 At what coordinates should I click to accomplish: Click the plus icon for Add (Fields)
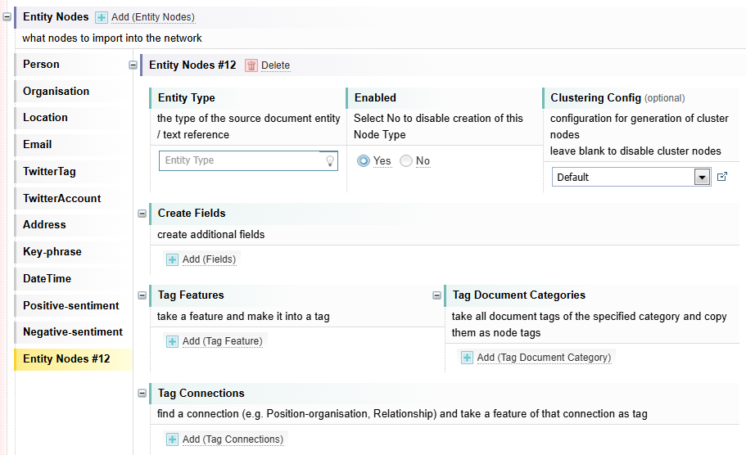tap(172, 259)
